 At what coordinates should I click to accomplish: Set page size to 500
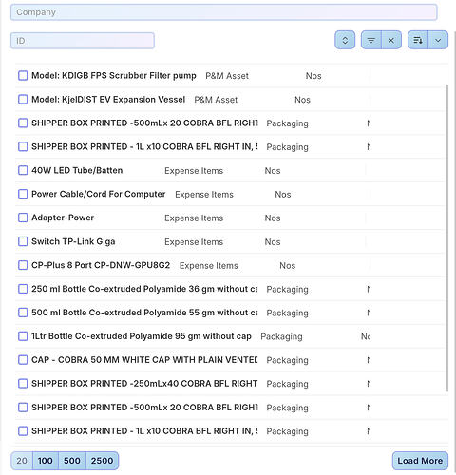coord(72,461)
